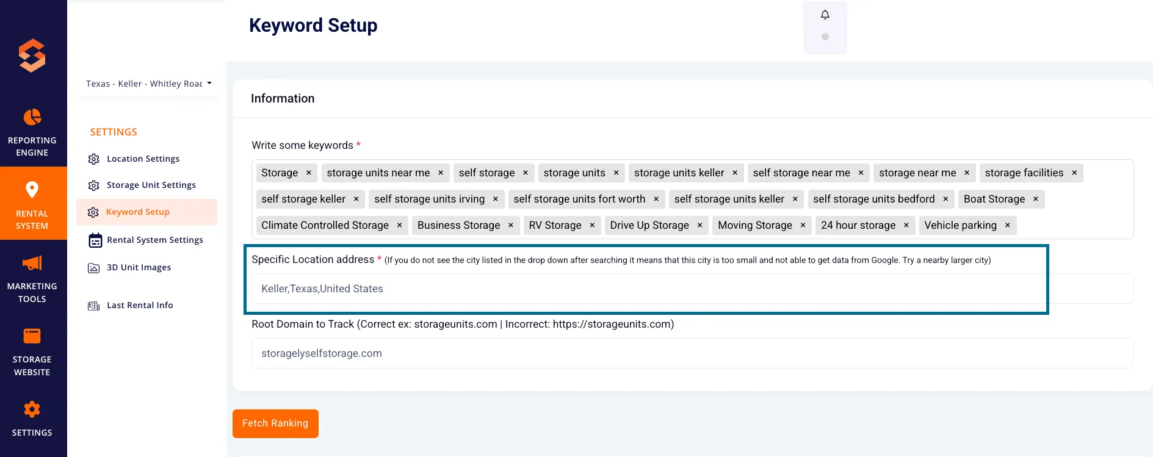Open Rental System Settings calendar icon
The width and height of the screenshot is (1153, 457).
click(x=95, y=240)
